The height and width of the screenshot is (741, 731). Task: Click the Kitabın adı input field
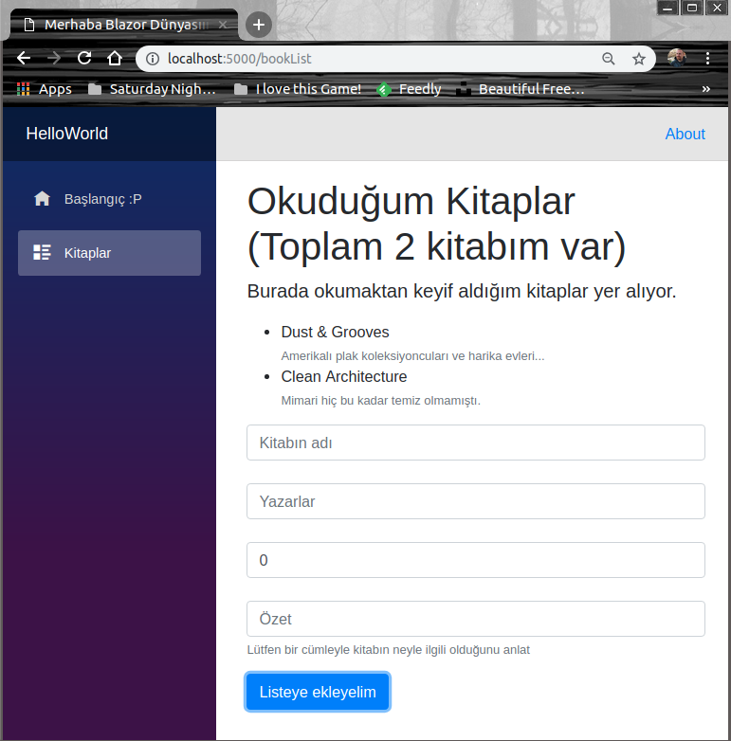click(x=475, y=443)
